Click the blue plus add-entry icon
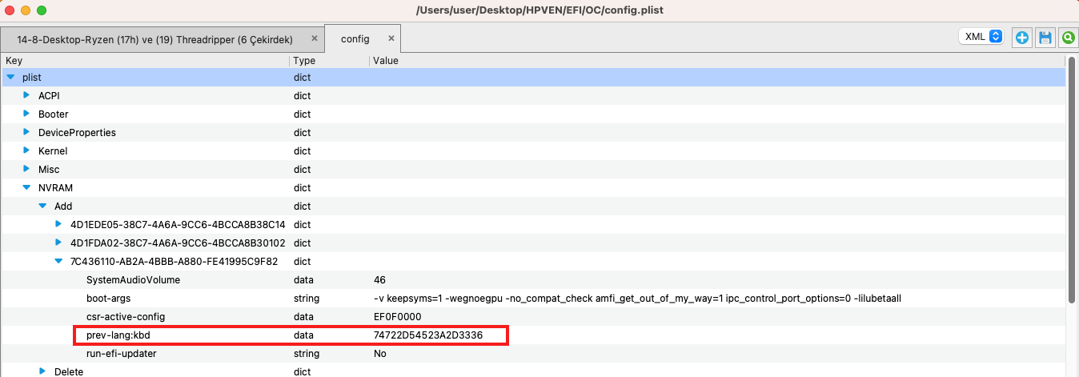This screenshot has height=377, width=1079. click(x=1021, y=38)
